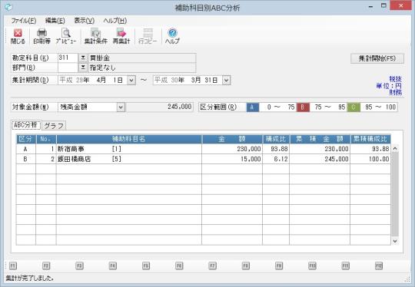Open the 印刷等 print icon
This screenshot has width=415, height=287.
pos(41,36)
